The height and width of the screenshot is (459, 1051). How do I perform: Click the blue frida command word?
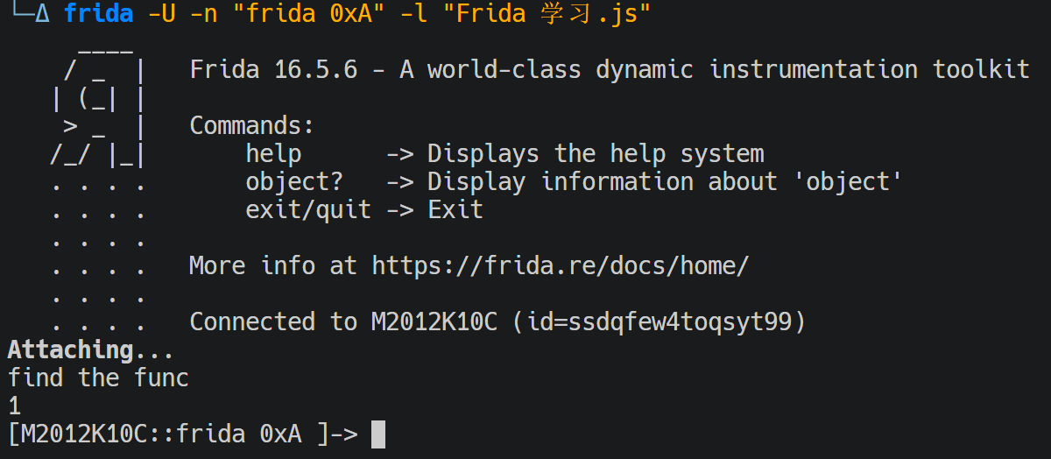point(99,14)
